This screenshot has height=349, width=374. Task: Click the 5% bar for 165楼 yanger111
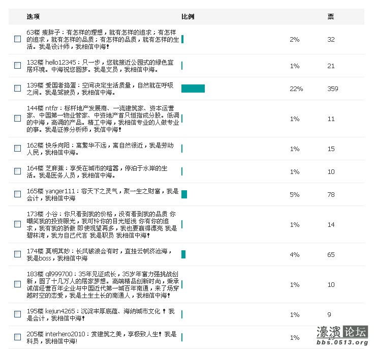(184, 194)
